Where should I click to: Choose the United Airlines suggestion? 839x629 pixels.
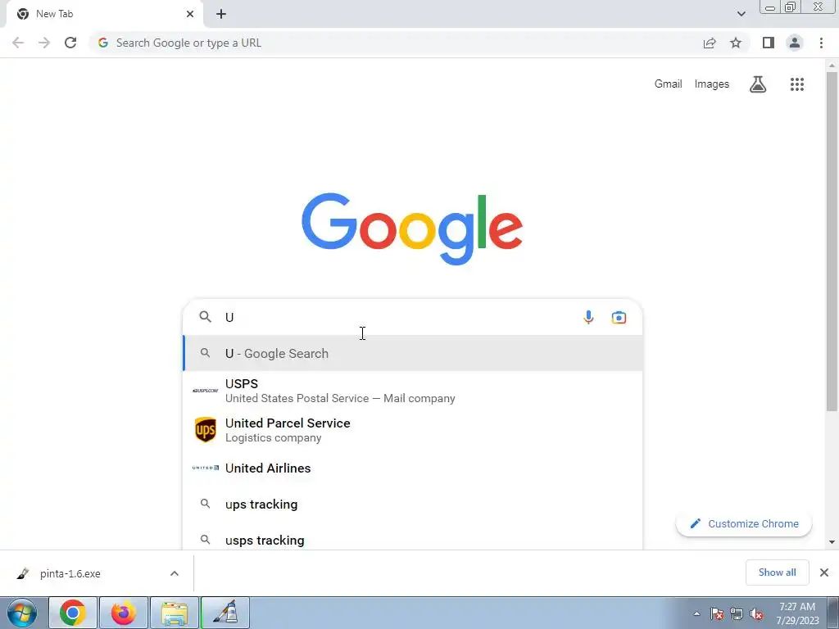click(x=413, y=468)
